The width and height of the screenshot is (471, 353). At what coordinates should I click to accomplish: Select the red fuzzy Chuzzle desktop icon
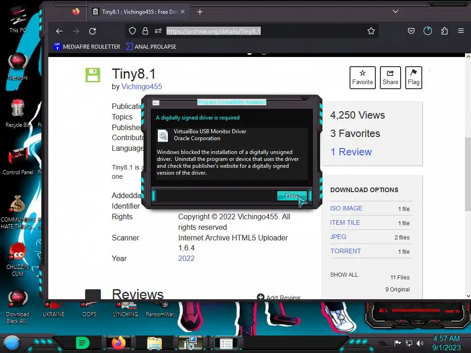[x=18, y=259]
